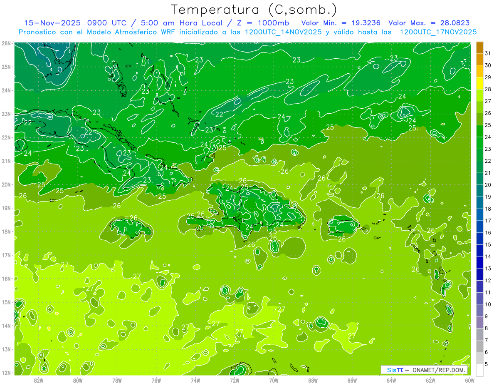Screen dimensions: 499x386
Task: Click the 'Valor Min. = 19.3236' text
Action: click(x=341, y=23)
